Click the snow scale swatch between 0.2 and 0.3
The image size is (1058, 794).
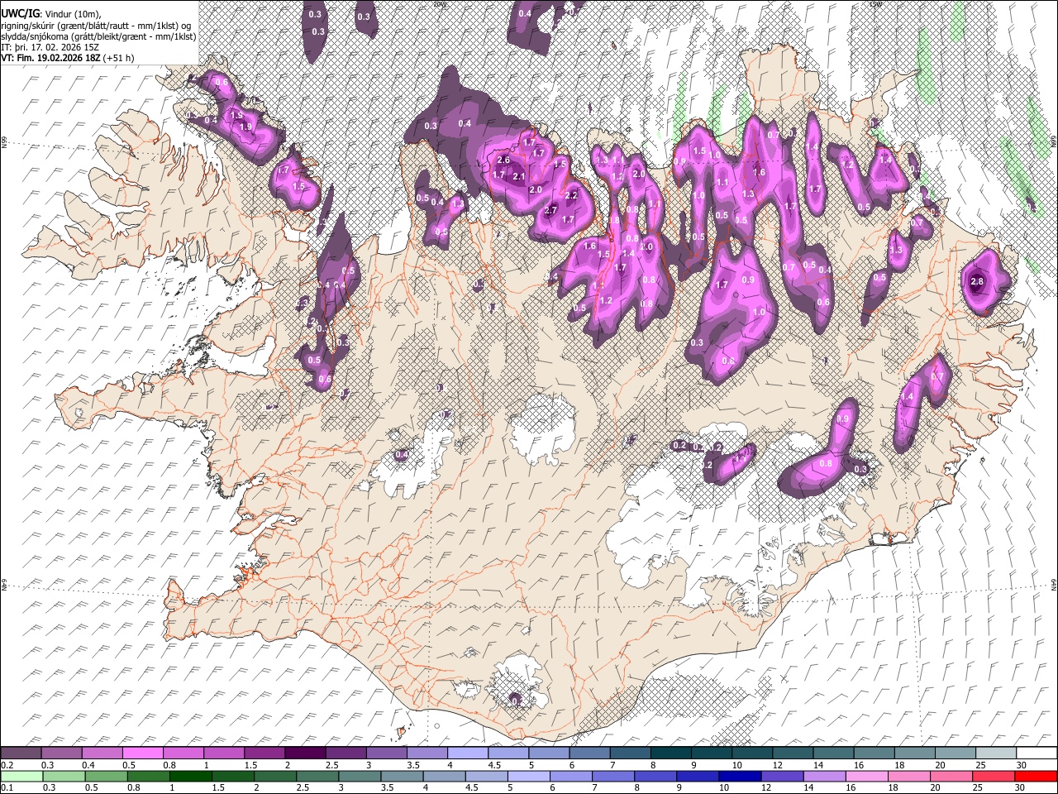point(21,753)
